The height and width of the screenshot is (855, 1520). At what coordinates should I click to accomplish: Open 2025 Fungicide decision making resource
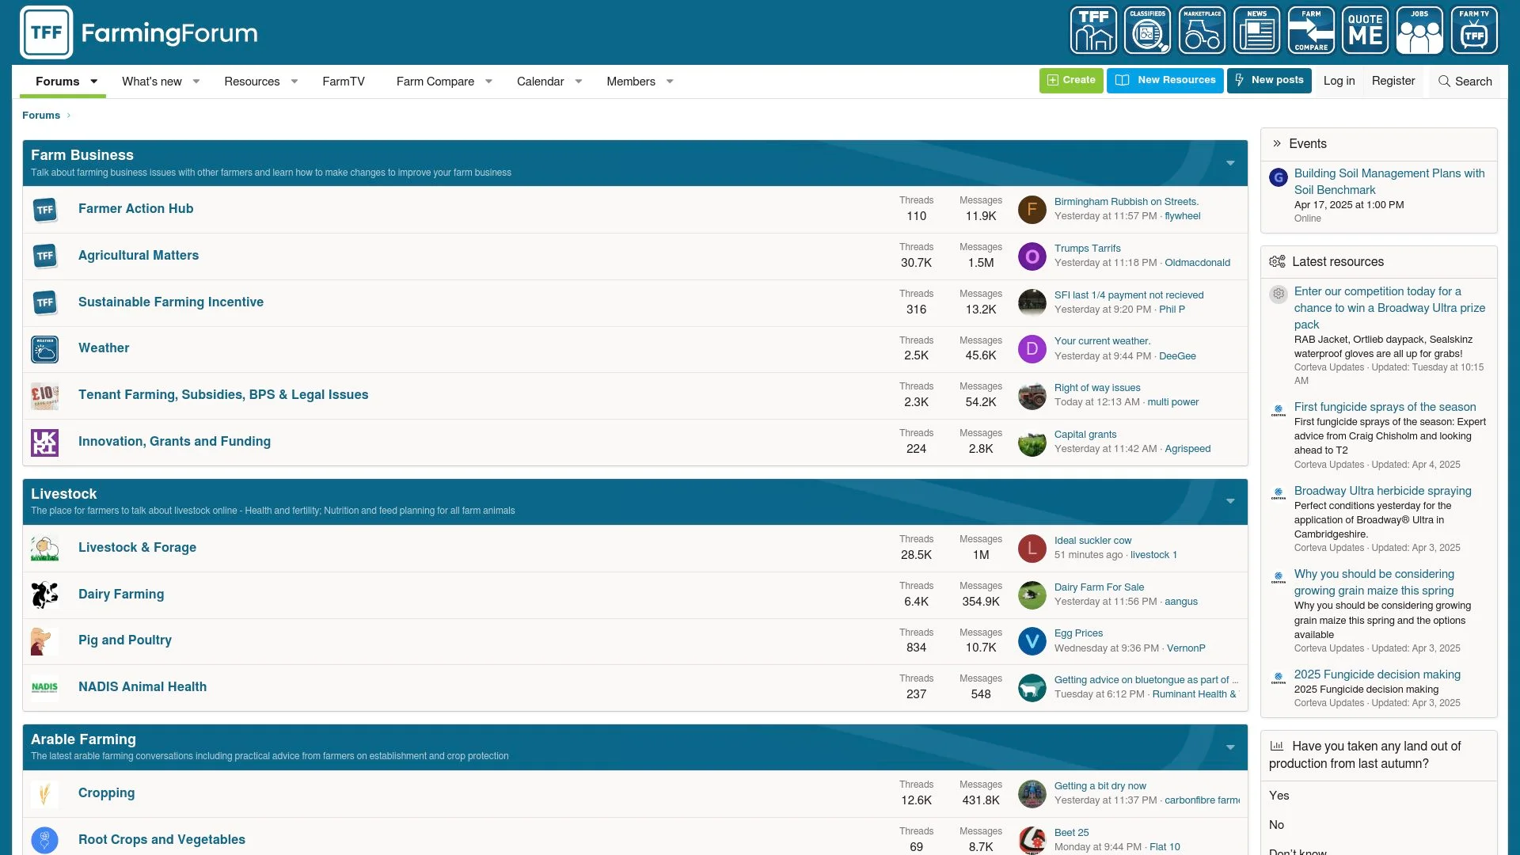pyautogui.click(x=1377, y=674)
